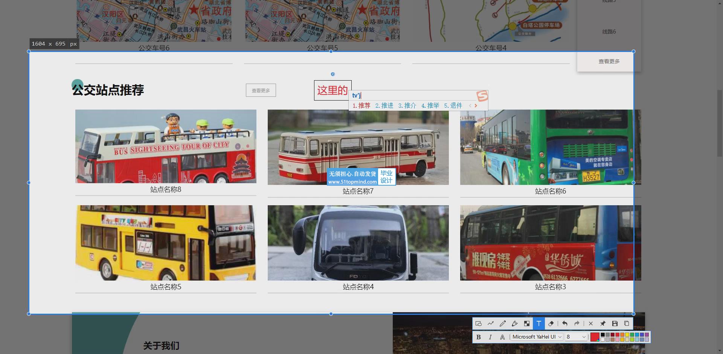This screenshot has height=354, width=723.
Task: Select the pencil drawing tool
Action: click(503, 323)
